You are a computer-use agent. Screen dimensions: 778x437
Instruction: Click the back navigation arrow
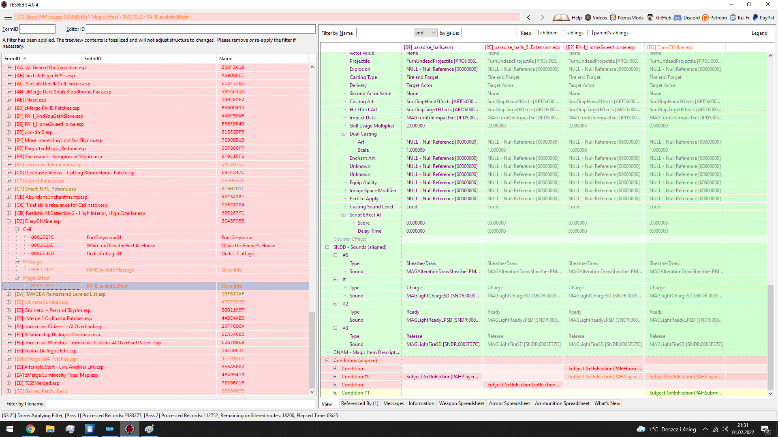pyautogui.click(x=528, y=17)
